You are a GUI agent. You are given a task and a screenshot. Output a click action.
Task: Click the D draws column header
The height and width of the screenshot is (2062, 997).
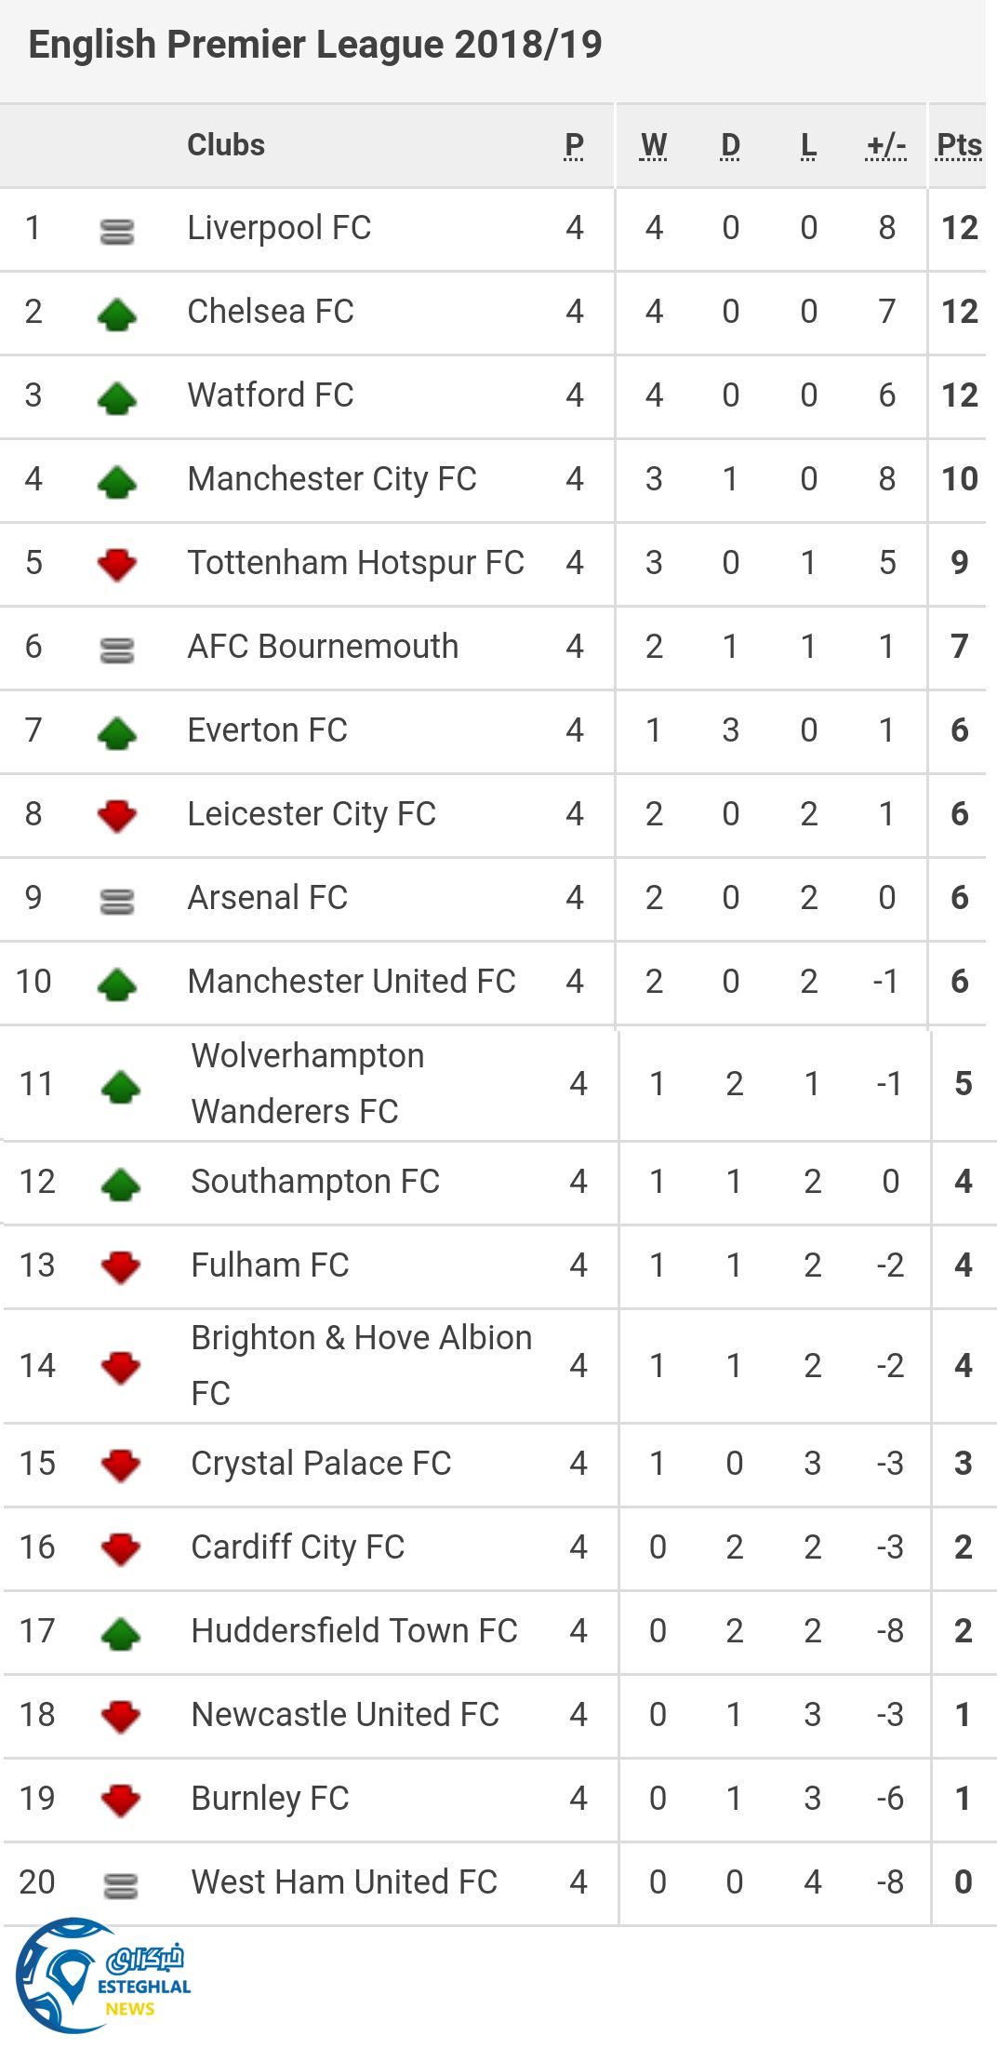(x=730, y=145)
